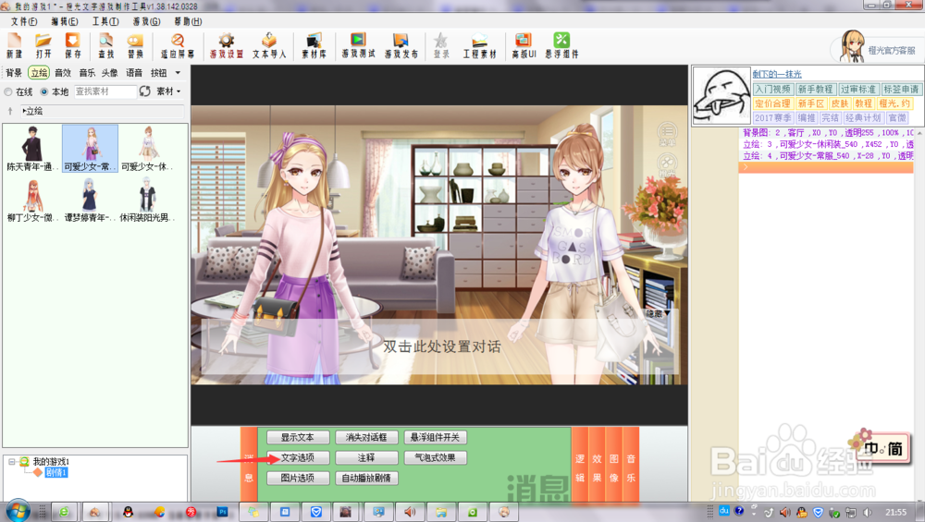Click the Windows Start button
The height and width of the screenshot is (522, 925).
point(18,511)
